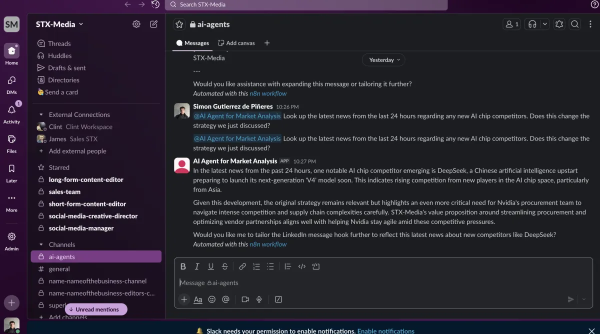Open the Admin gear in the left rail

click(x=11, y=240)
